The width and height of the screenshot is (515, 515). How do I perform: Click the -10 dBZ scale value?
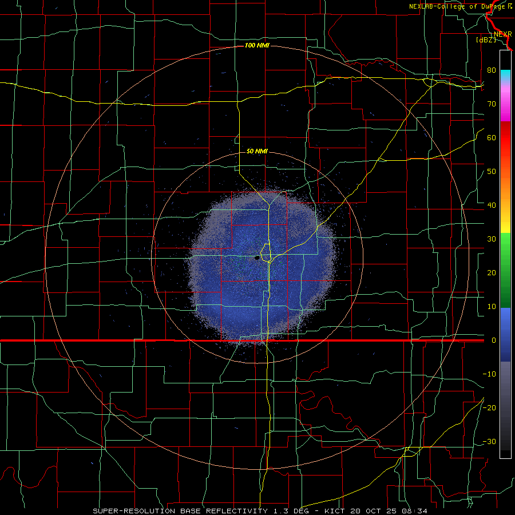point(489,374)
